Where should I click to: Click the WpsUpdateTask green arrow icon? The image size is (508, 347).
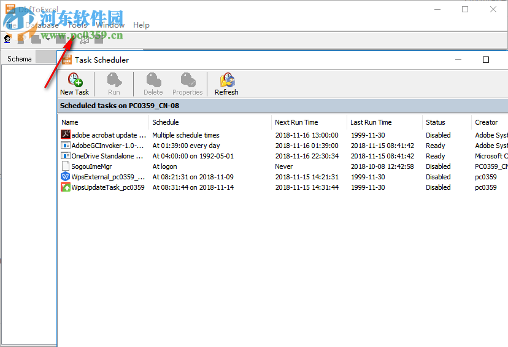click(x=66, y=187)
